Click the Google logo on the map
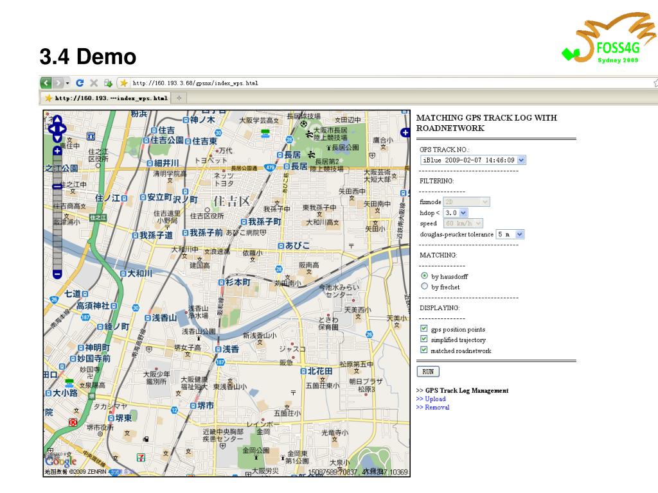This screenshot has height=493, width=658. [x=61, y=462]
